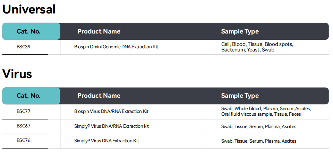Select the BSC77 catalog number
Screen dimensions: 333x153
coord(24,111)
